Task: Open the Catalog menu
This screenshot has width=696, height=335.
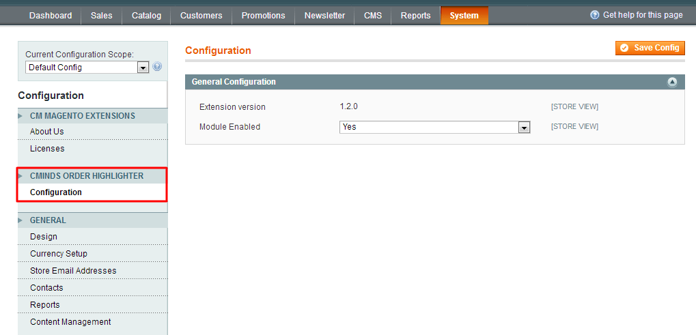Action: pos(146,16)
